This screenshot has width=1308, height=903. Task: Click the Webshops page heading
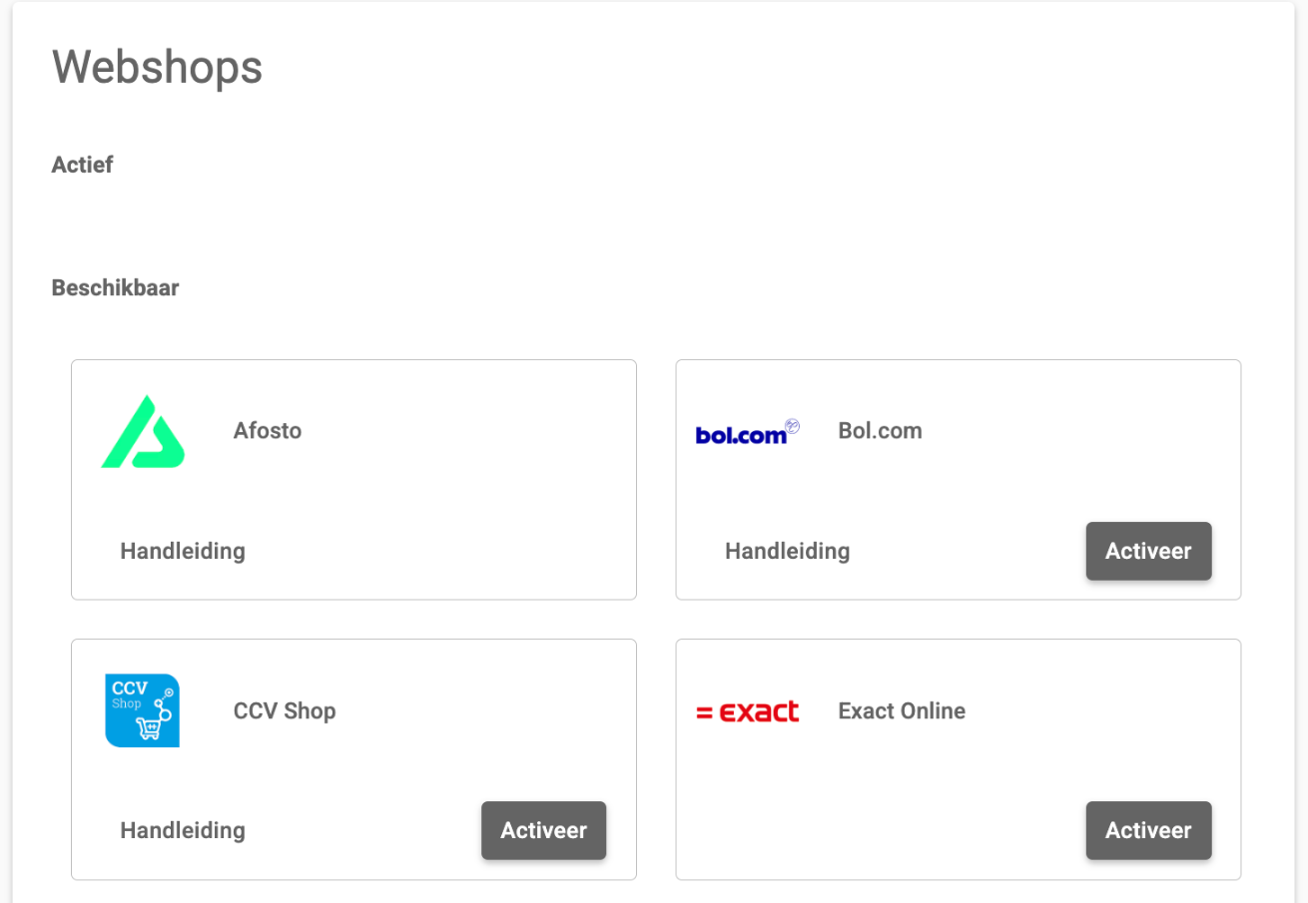click(158, 67)
